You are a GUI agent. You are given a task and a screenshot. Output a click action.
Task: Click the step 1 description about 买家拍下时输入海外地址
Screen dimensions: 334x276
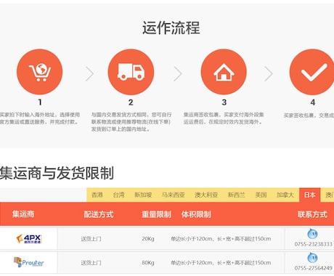pos(40,118)
